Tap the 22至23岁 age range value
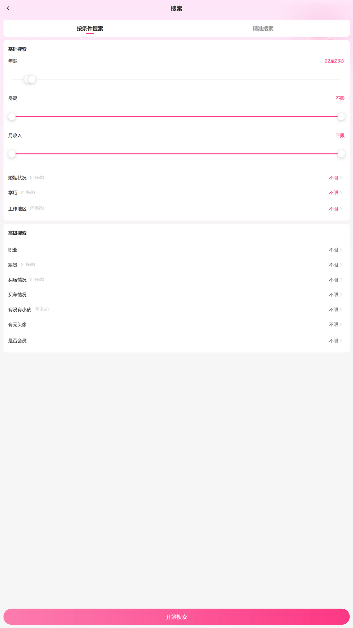This screenshot has width=353, height=628. click(x=334, y=61)
